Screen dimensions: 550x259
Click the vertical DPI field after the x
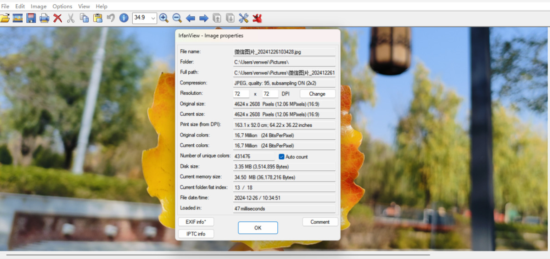coord(270,94)
